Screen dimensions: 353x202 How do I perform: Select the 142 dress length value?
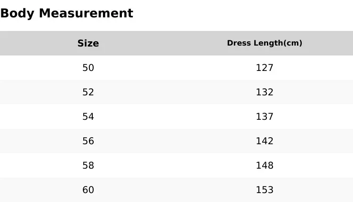[x=265, y=141]
